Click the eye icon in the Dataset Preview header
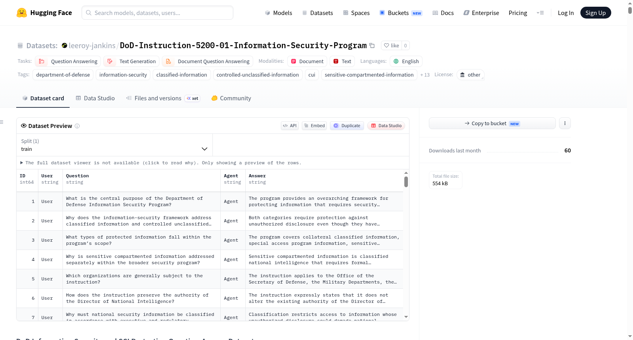The image size is (633, 340). [24, 126]
